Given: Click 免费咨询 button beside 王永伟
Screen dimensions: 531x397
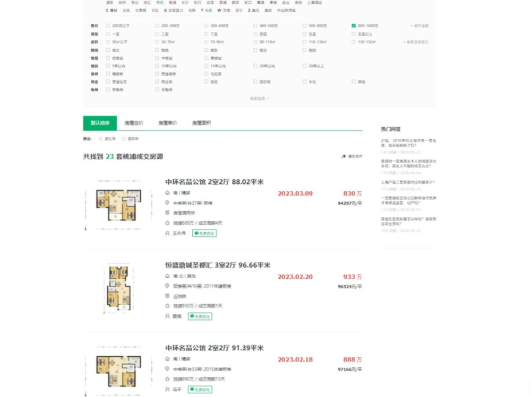Looking at the screenshot, I should pyautogui.click(x=204, y=233).
